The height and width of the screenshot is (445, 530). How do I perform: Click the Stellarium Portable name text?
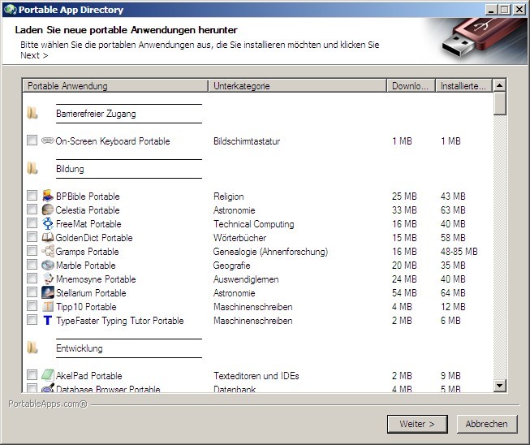pos(91,293)
